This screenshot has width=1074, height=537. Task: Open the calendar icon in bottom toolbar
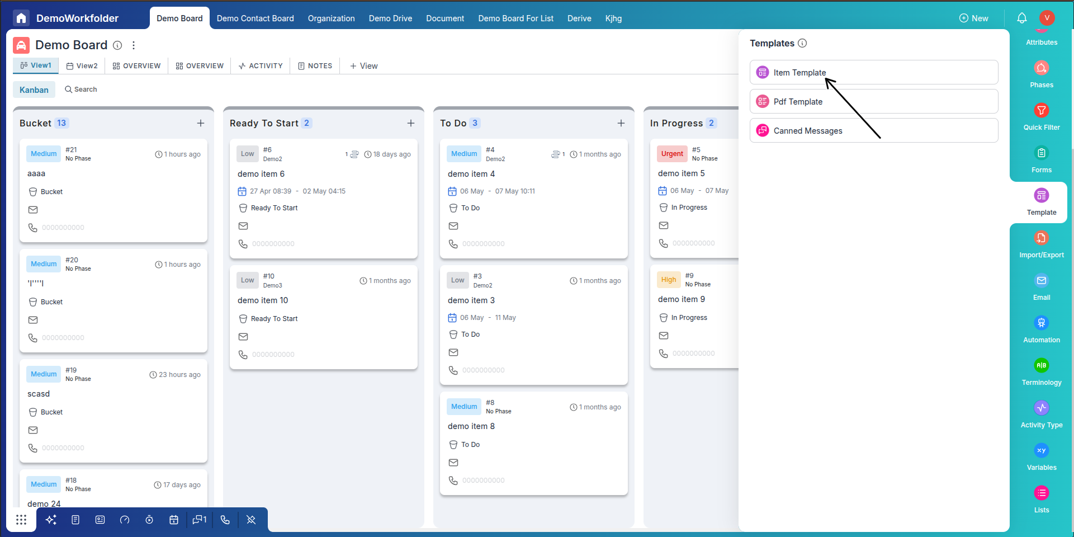[174, 520]
